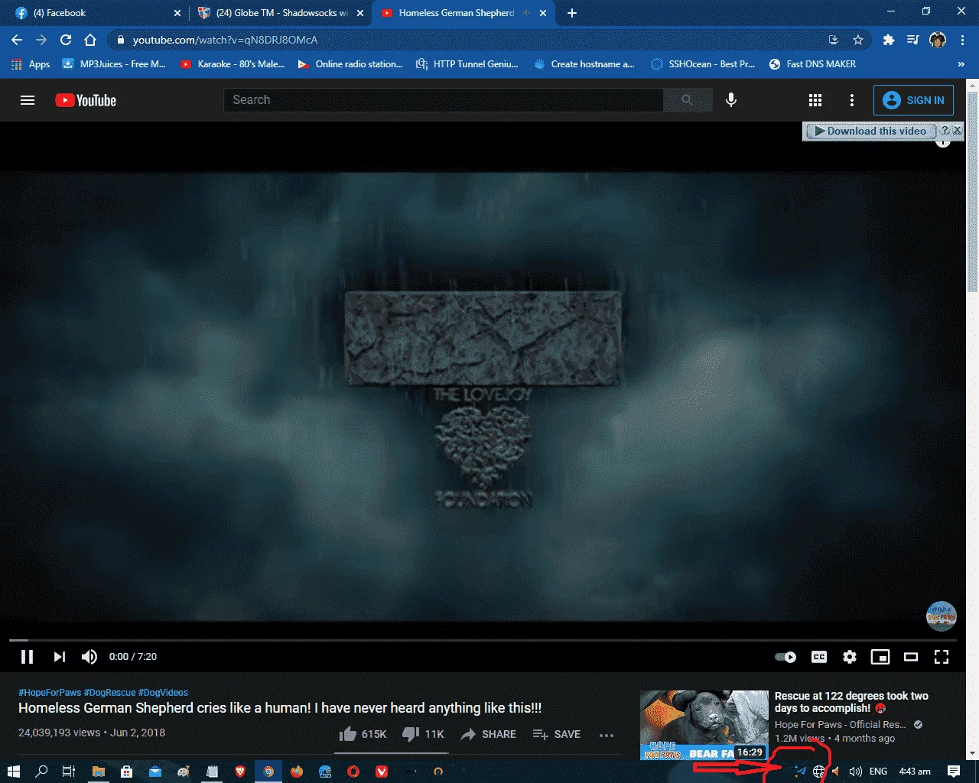Image resolution: width=979 pixels, height=783 pixels.
Task: Open Apps bookmark shortcut
Action: click(31, 64)
